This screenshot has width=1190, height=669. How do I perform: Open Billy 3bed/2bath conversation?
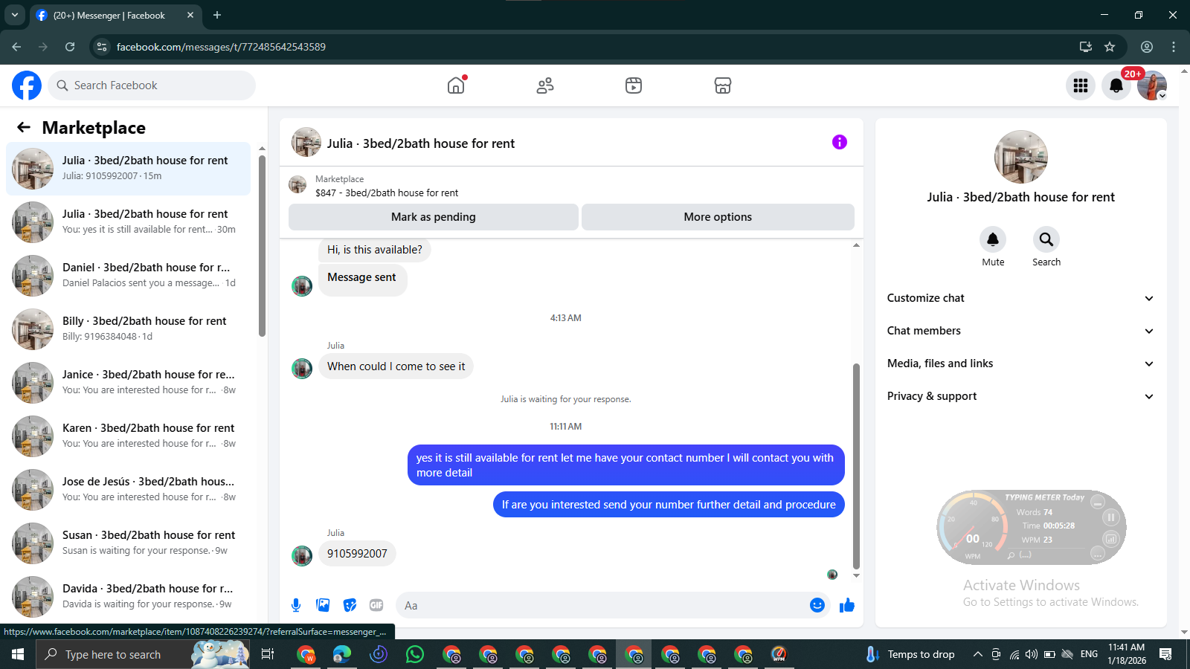click(x=129, y=329)
